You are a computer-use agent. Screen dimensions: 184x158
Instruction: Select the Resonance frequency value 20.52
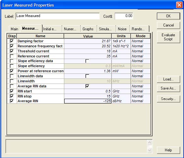pos(88,46)
